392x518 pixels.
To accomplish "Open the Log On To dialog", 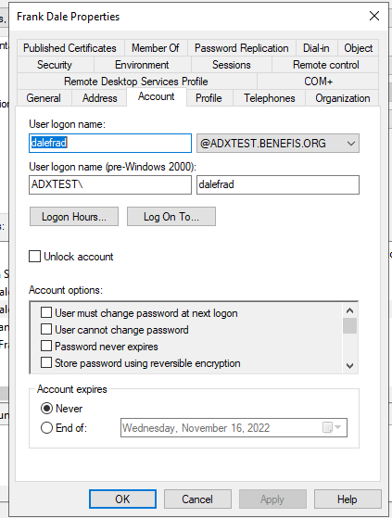I will click(171, 217).
